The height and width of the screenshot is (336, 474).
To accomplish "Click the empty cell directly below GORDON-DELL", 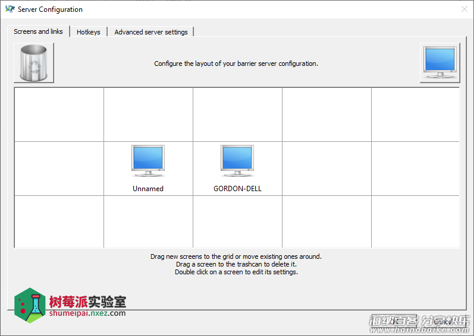I will (237, 221).
